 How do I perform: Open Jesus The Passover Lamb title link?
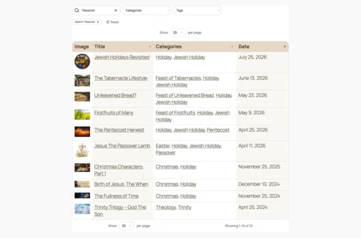click(122, 146)
